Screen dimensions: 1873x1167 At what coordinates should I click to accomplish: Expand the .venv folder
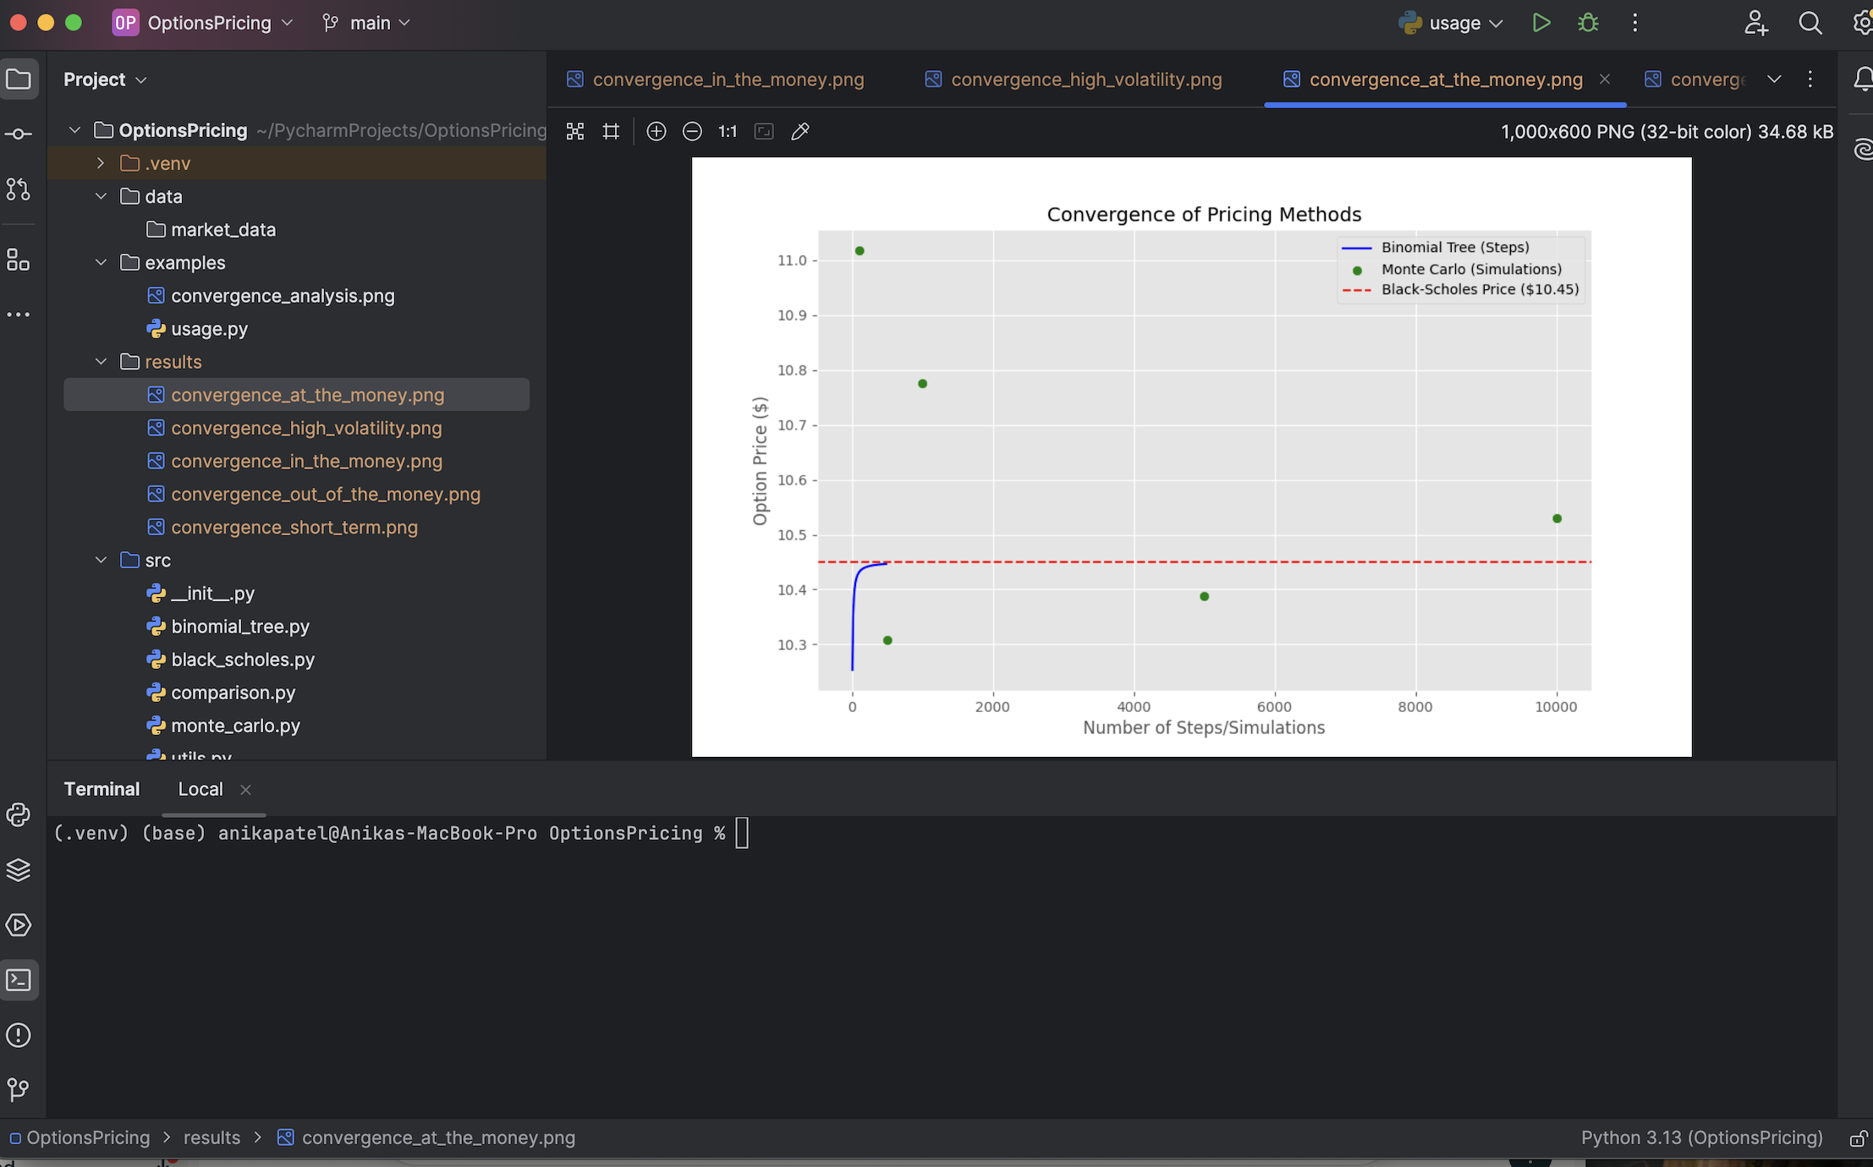[101, 163]
